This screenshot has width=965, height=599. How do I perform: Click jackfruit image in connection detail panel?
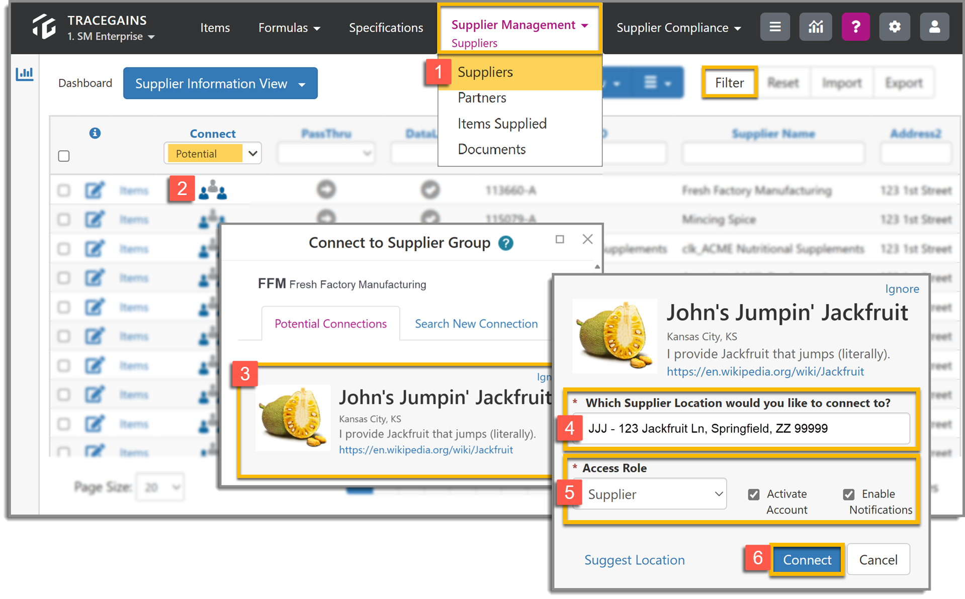click(x=615, y=336)
